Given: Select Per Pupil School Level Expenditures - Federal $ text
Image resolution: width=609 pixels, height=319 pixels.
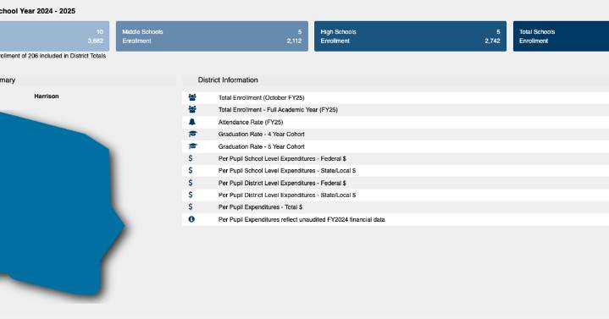Looking at the screenshot, I should pyautogui.click(x=282, y=159).
